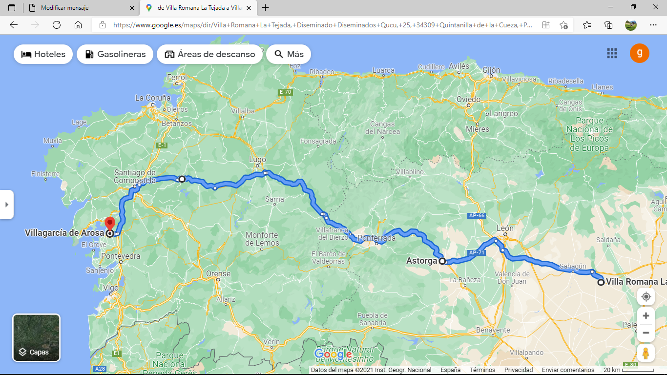The width and height of the screenshot is (667, 375).
Task: Click the orange Google account avatar
Action: pos(639,53)
